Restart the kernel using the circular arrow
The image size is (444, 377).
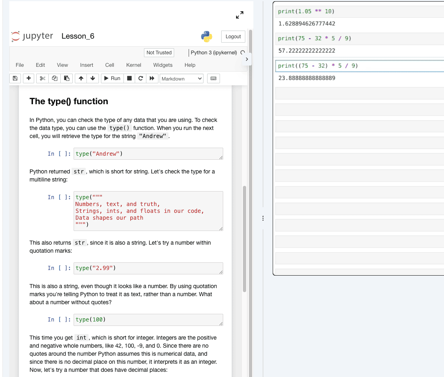[140, 78]
